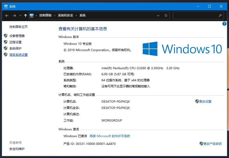
Task: Click 更改设置 next to computer name
Action: pos(205,101)
